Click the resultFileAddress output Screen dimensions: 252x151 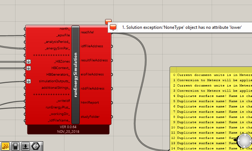point(94,60)
